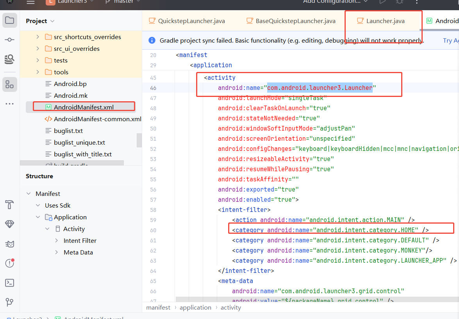This screenshot has width=459, height=319.
Task: Click line number 46 in gutter
Action: 153,88
